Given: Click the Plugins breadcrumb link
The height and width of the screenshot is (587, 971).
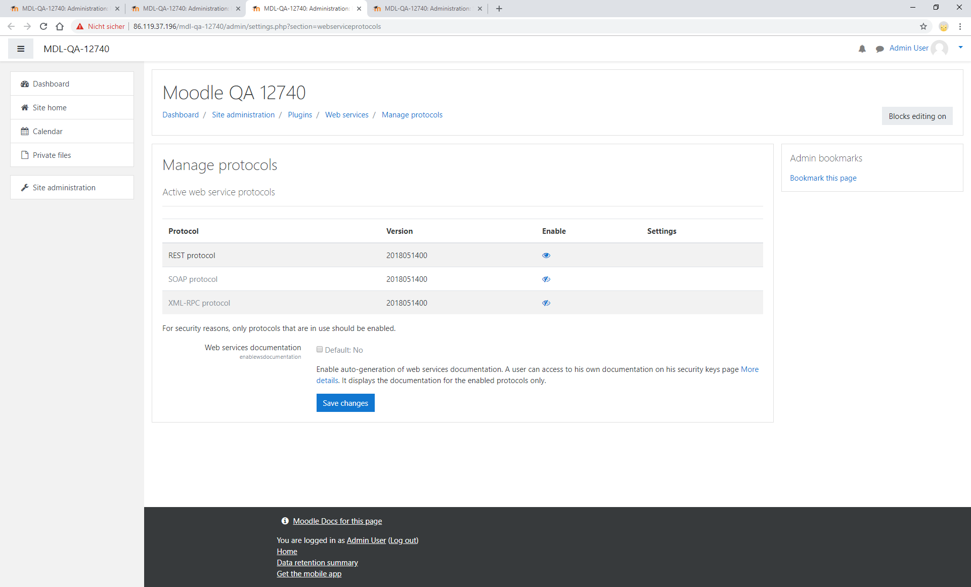Looking at the screenshot, I should (300, 115).
